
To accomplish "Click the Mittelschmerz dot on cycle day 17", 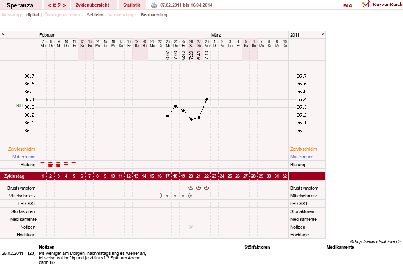I will tap(167, 196).
